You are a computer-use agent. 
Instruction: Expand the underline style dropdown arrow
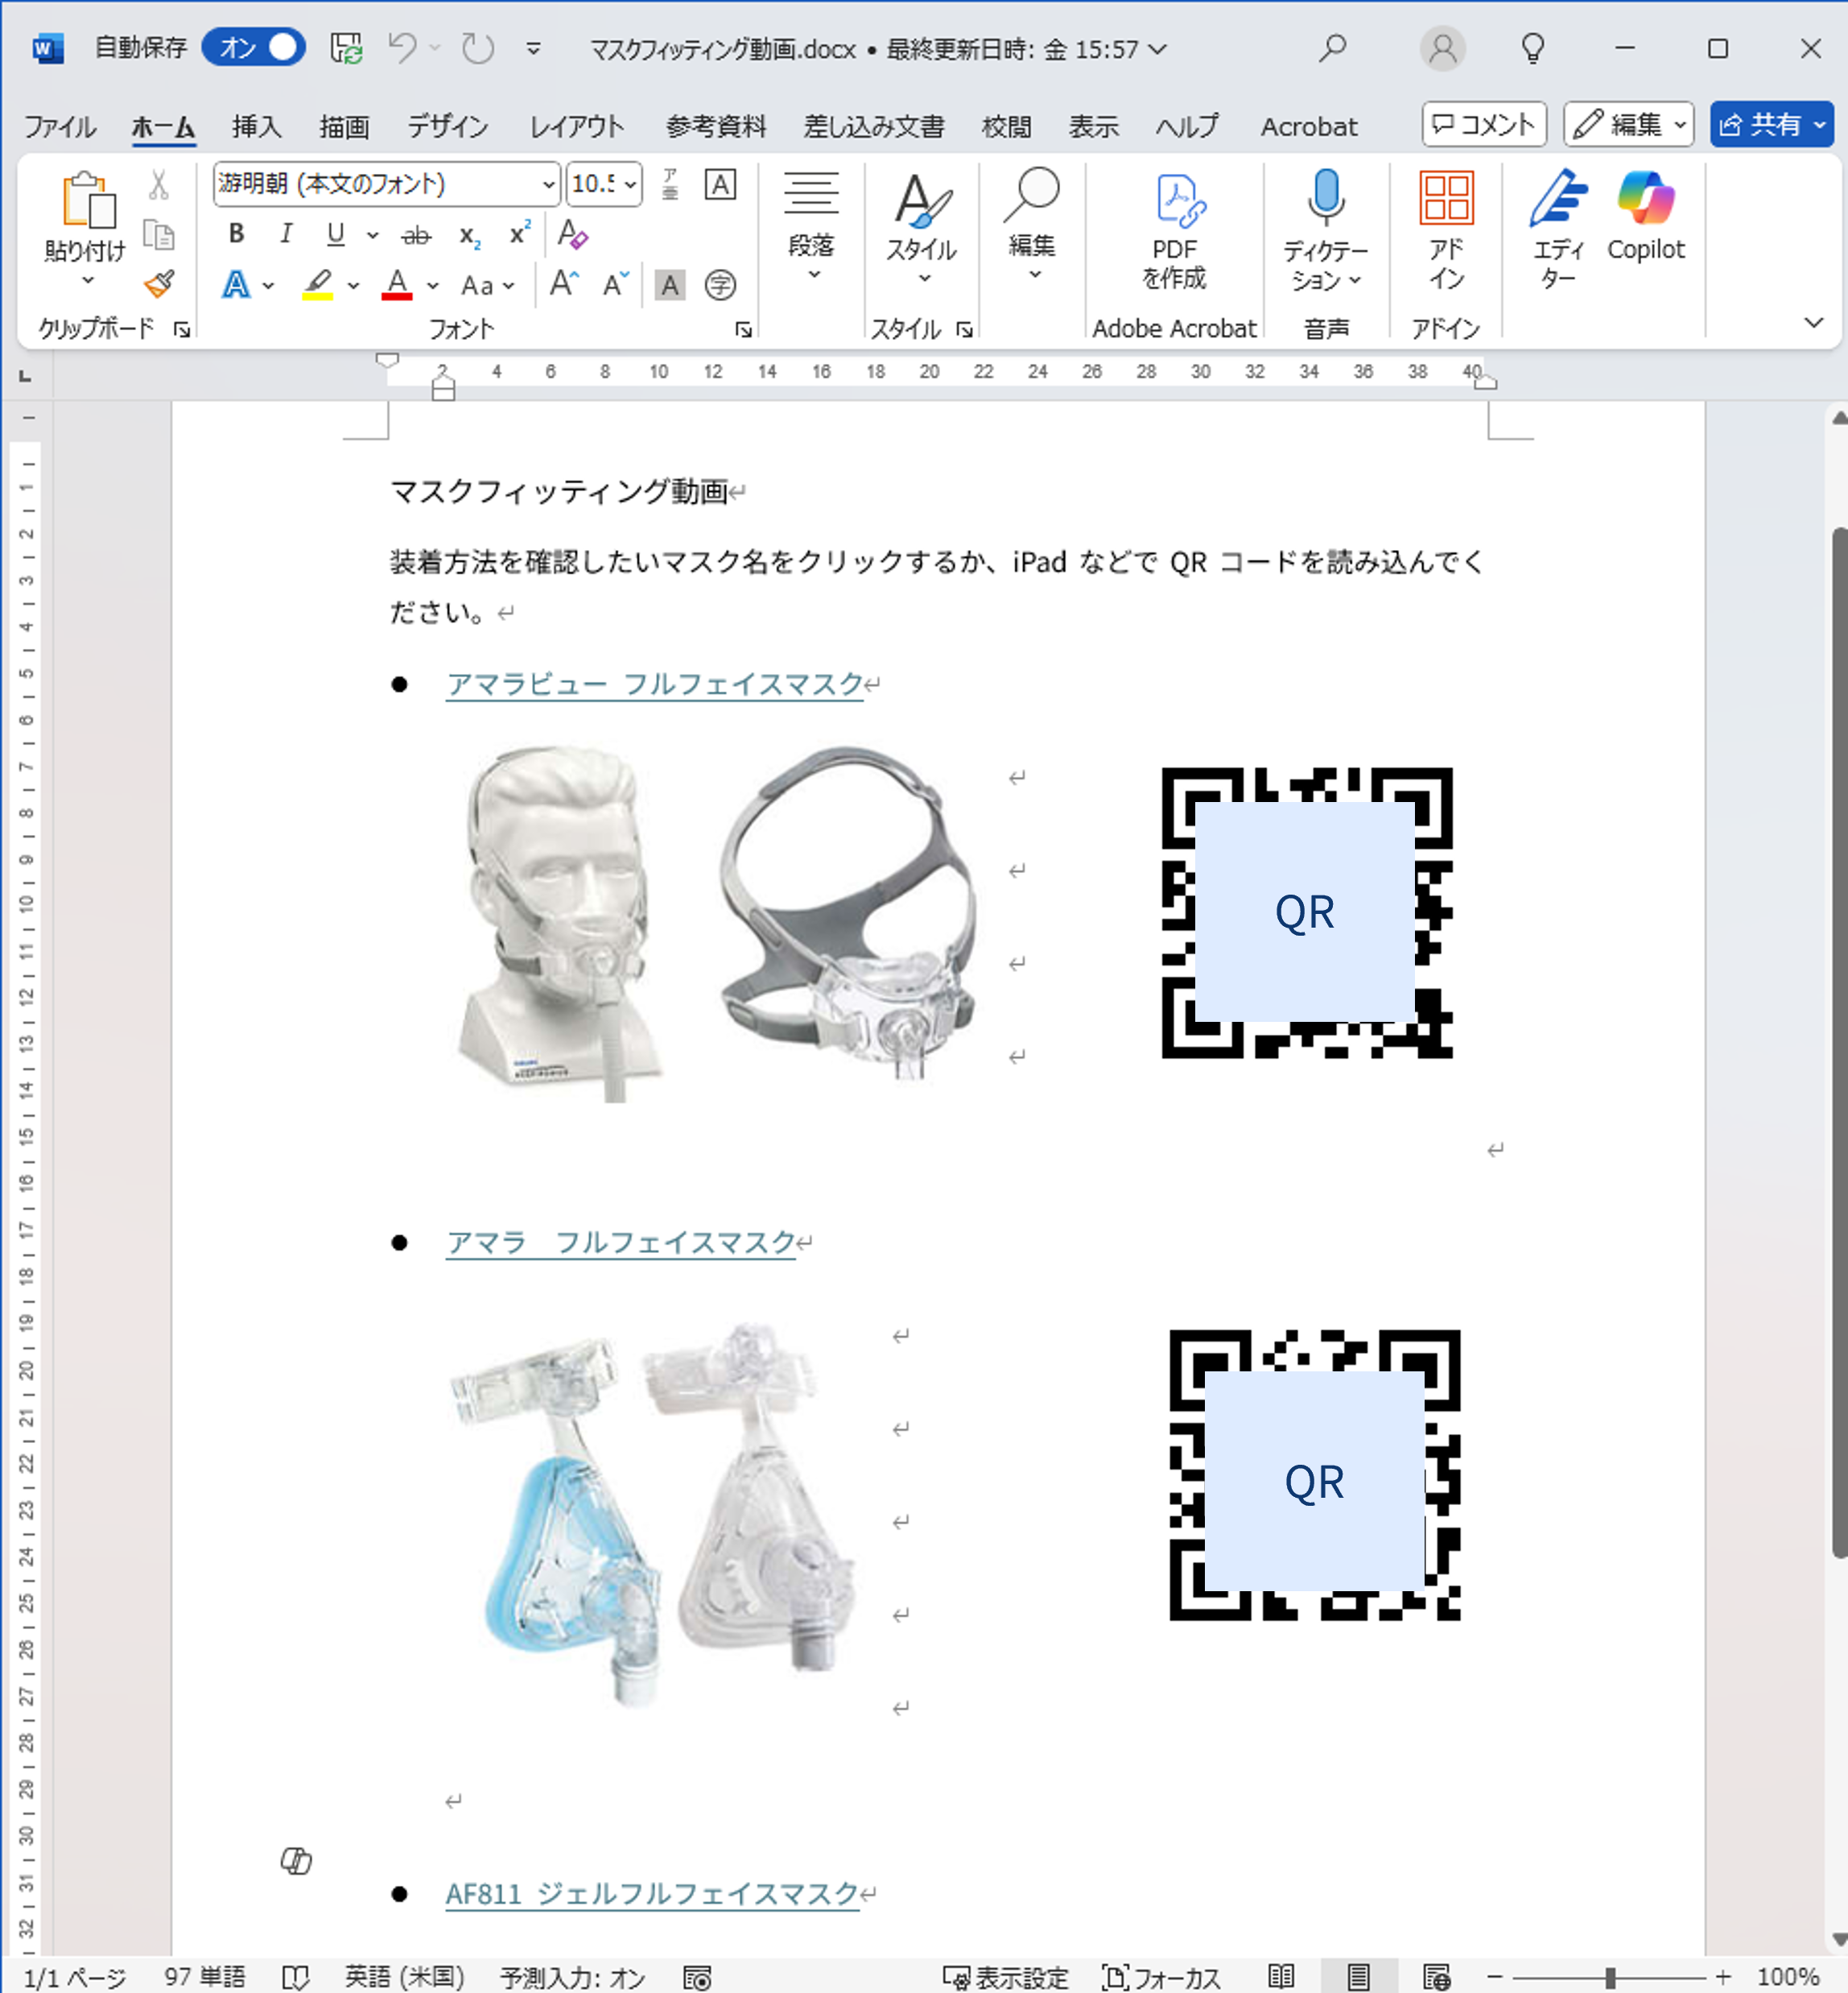[372, 235]
